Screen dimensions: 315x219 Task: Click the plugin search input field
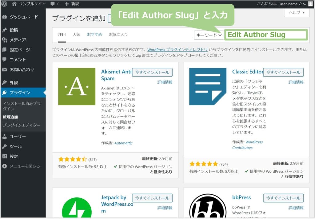tap(266, 35)
